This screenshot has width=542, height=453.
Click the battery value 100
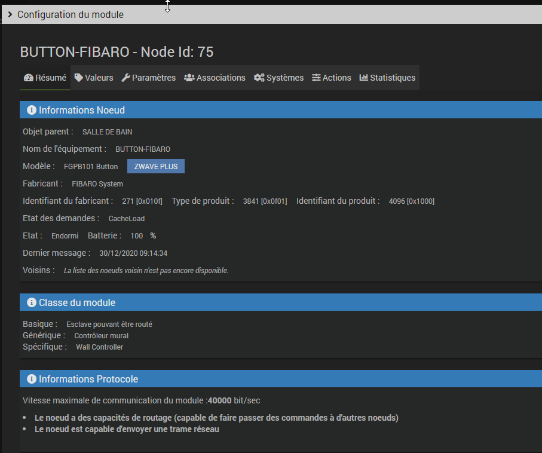136,236
